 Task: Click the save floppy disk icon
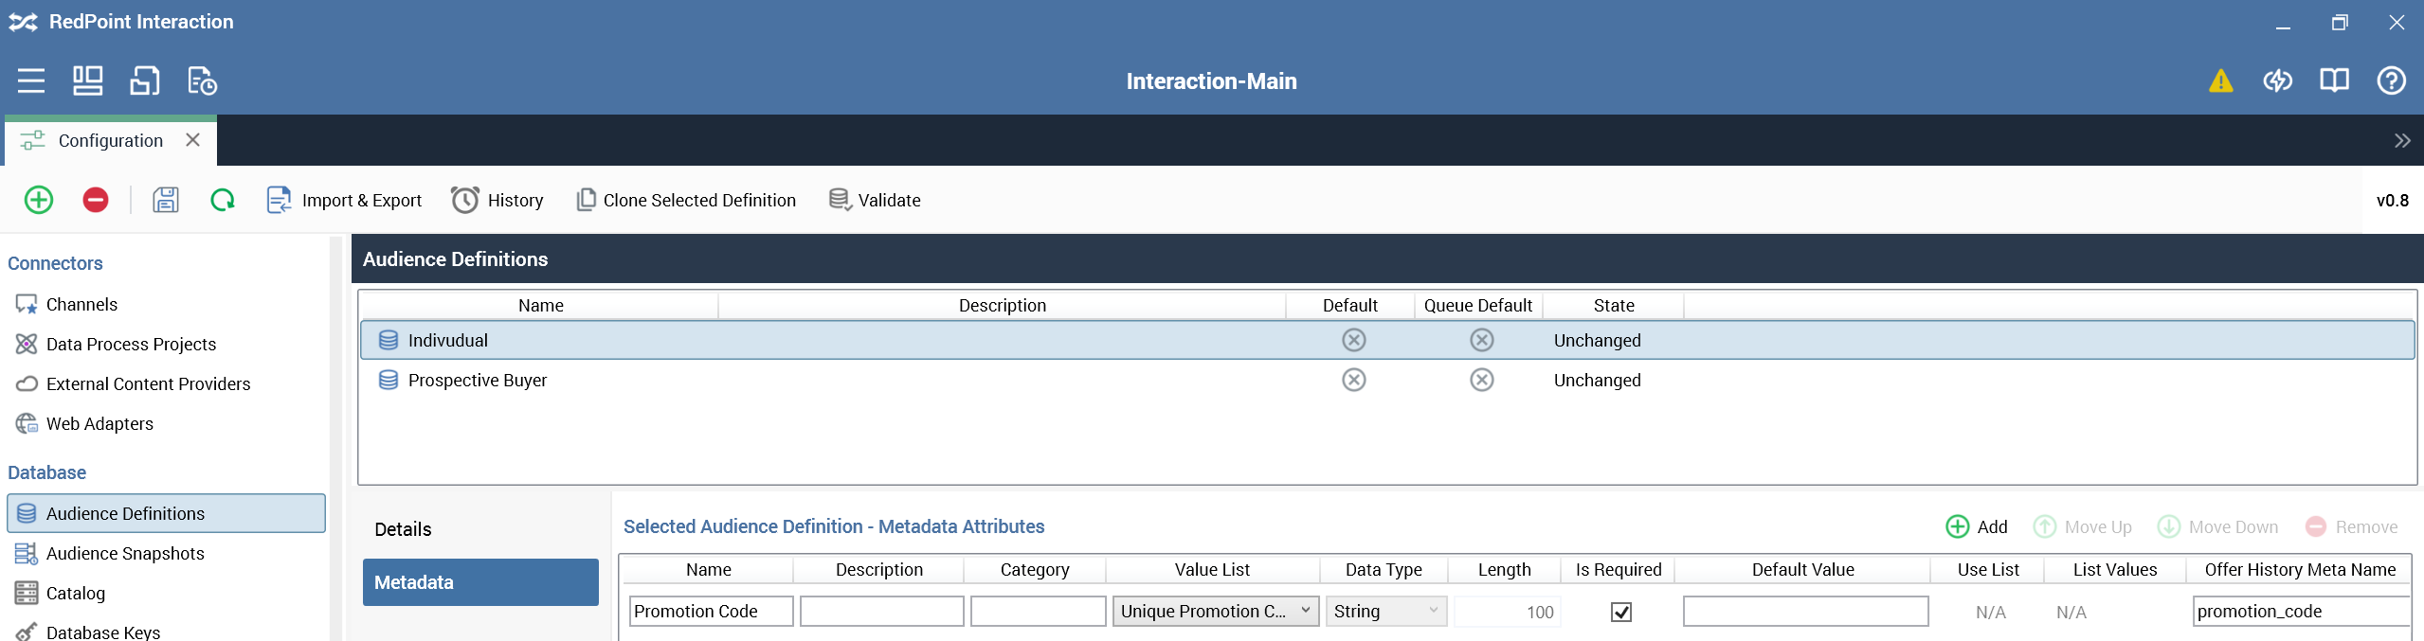[x=166, y=200]
